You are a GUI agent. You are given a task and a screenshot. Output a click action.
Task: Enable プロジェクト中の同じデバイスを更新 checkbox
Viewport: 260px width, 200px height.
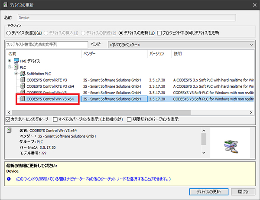[159, 33]
